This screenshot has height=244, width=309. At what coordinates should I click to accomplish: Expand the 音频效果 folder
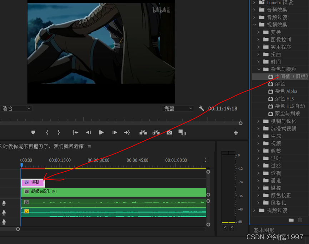pyautogui.click(x=254, y=10)
